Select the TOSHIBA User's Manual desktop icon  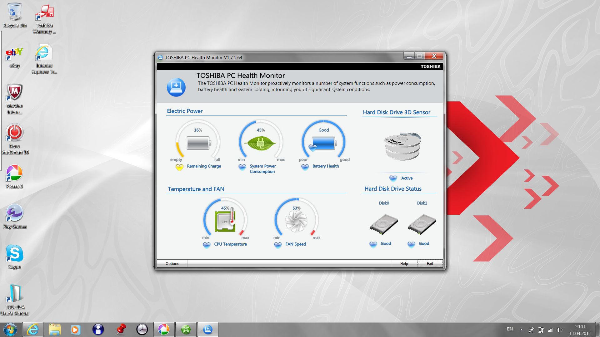coord(14,300)
